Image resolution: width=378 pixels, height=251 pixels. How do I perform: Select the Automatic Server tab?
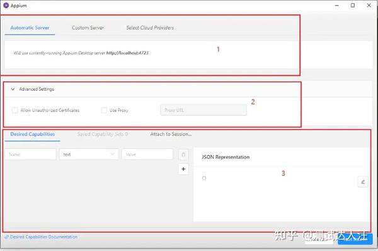[x=30, y=28]
